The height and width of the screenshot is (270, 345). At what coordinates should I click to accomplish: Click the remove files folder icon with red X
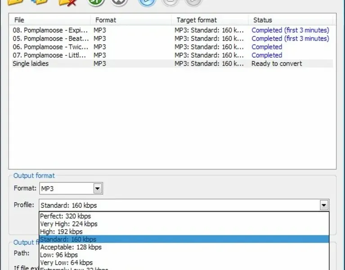click(x=67, y=2)
